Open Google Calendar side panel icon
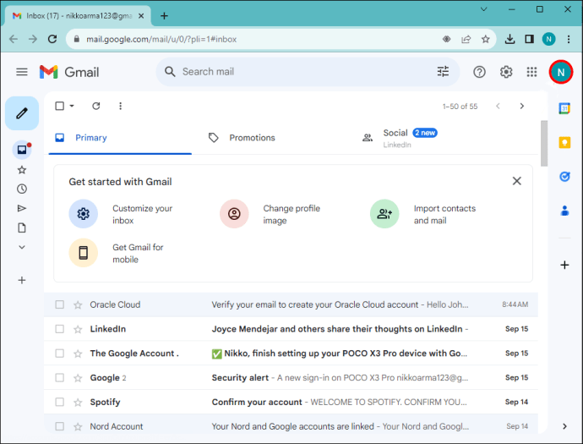 [x=564, y=108]
